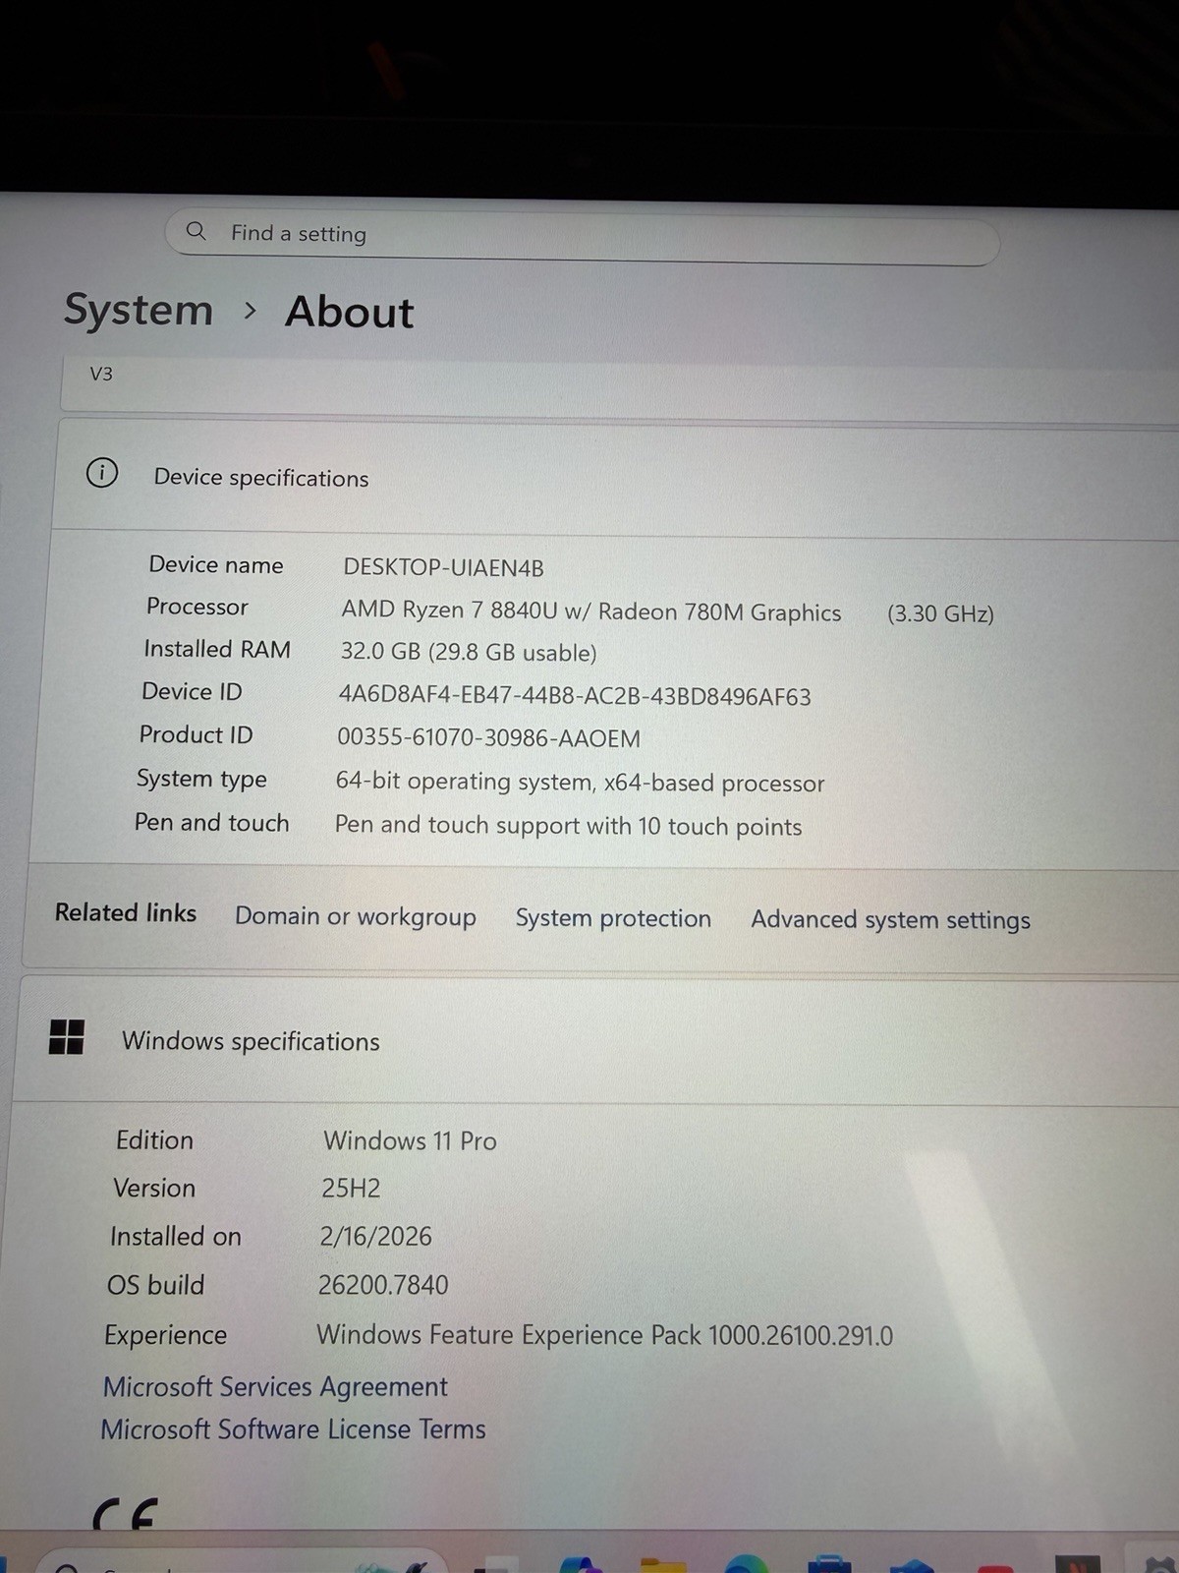This screenshot has width=1179, height=1573.
Task: Click the Windows 11 Pro edition value
Action: 410,1140
